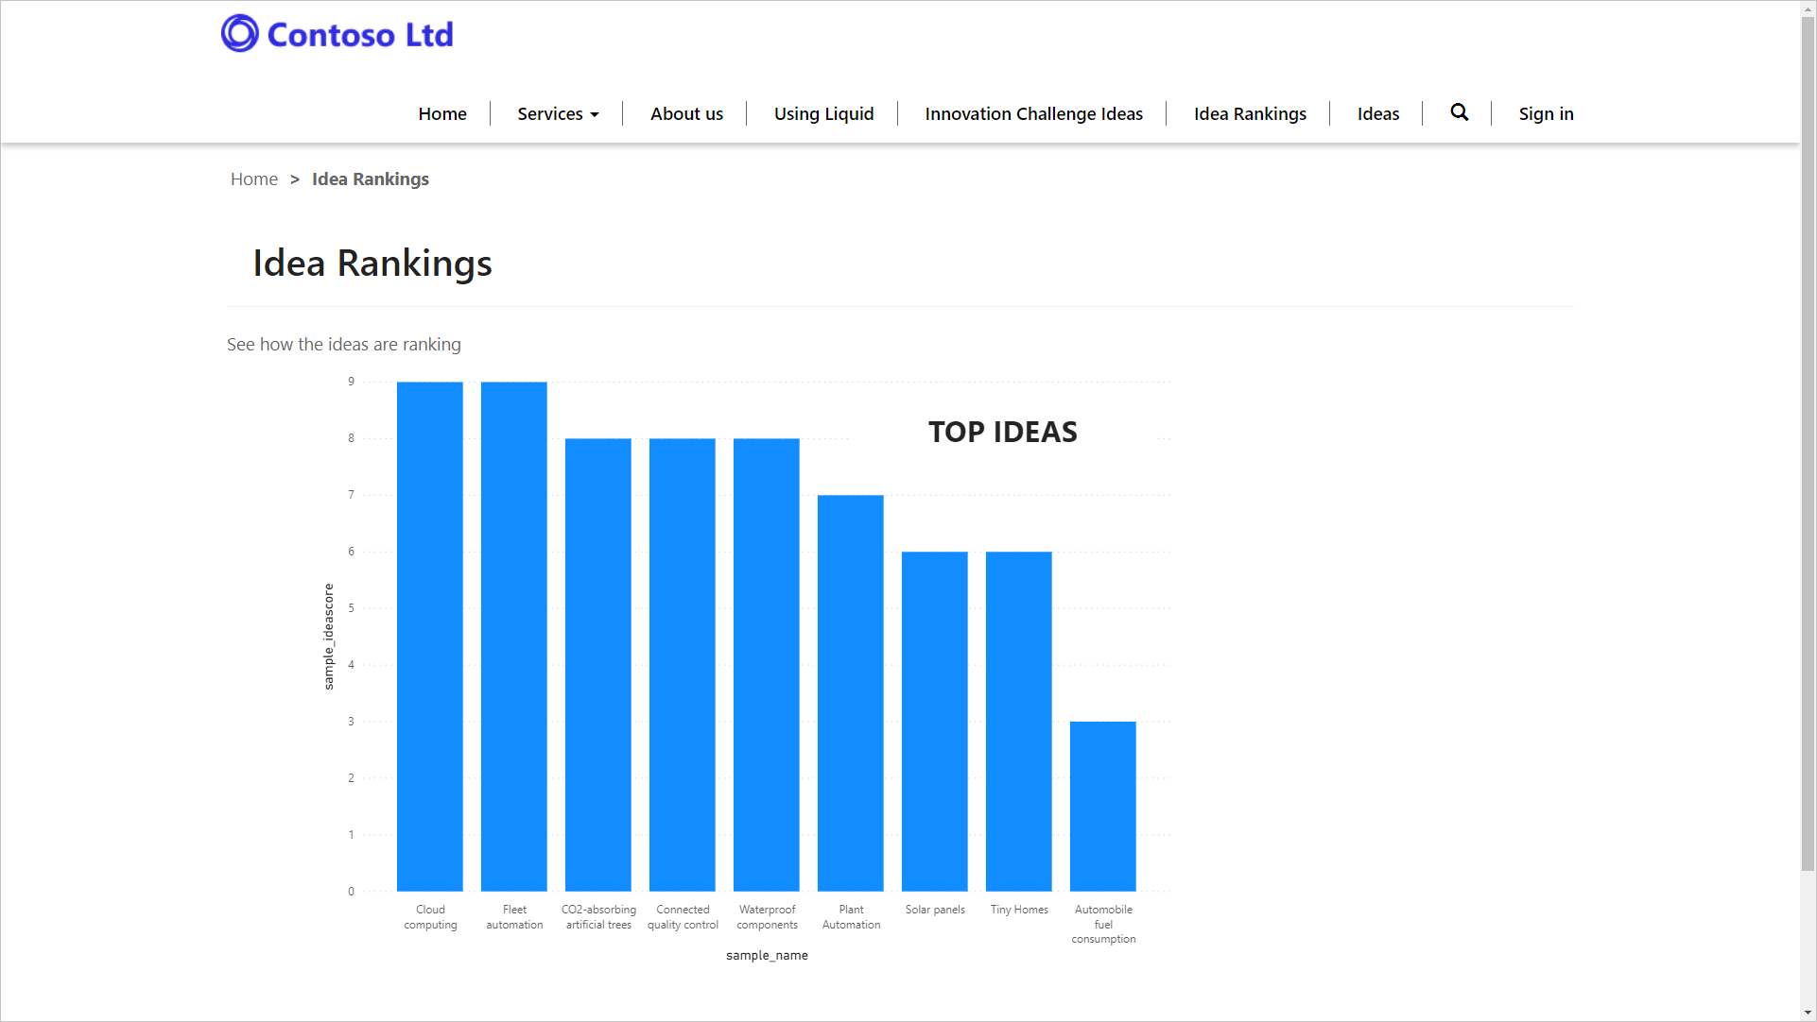Image resolution: width=1817 pixels, height=1022 pixels.
Task: Click the Idea Rankings page heading
Action: click(371, 263)
